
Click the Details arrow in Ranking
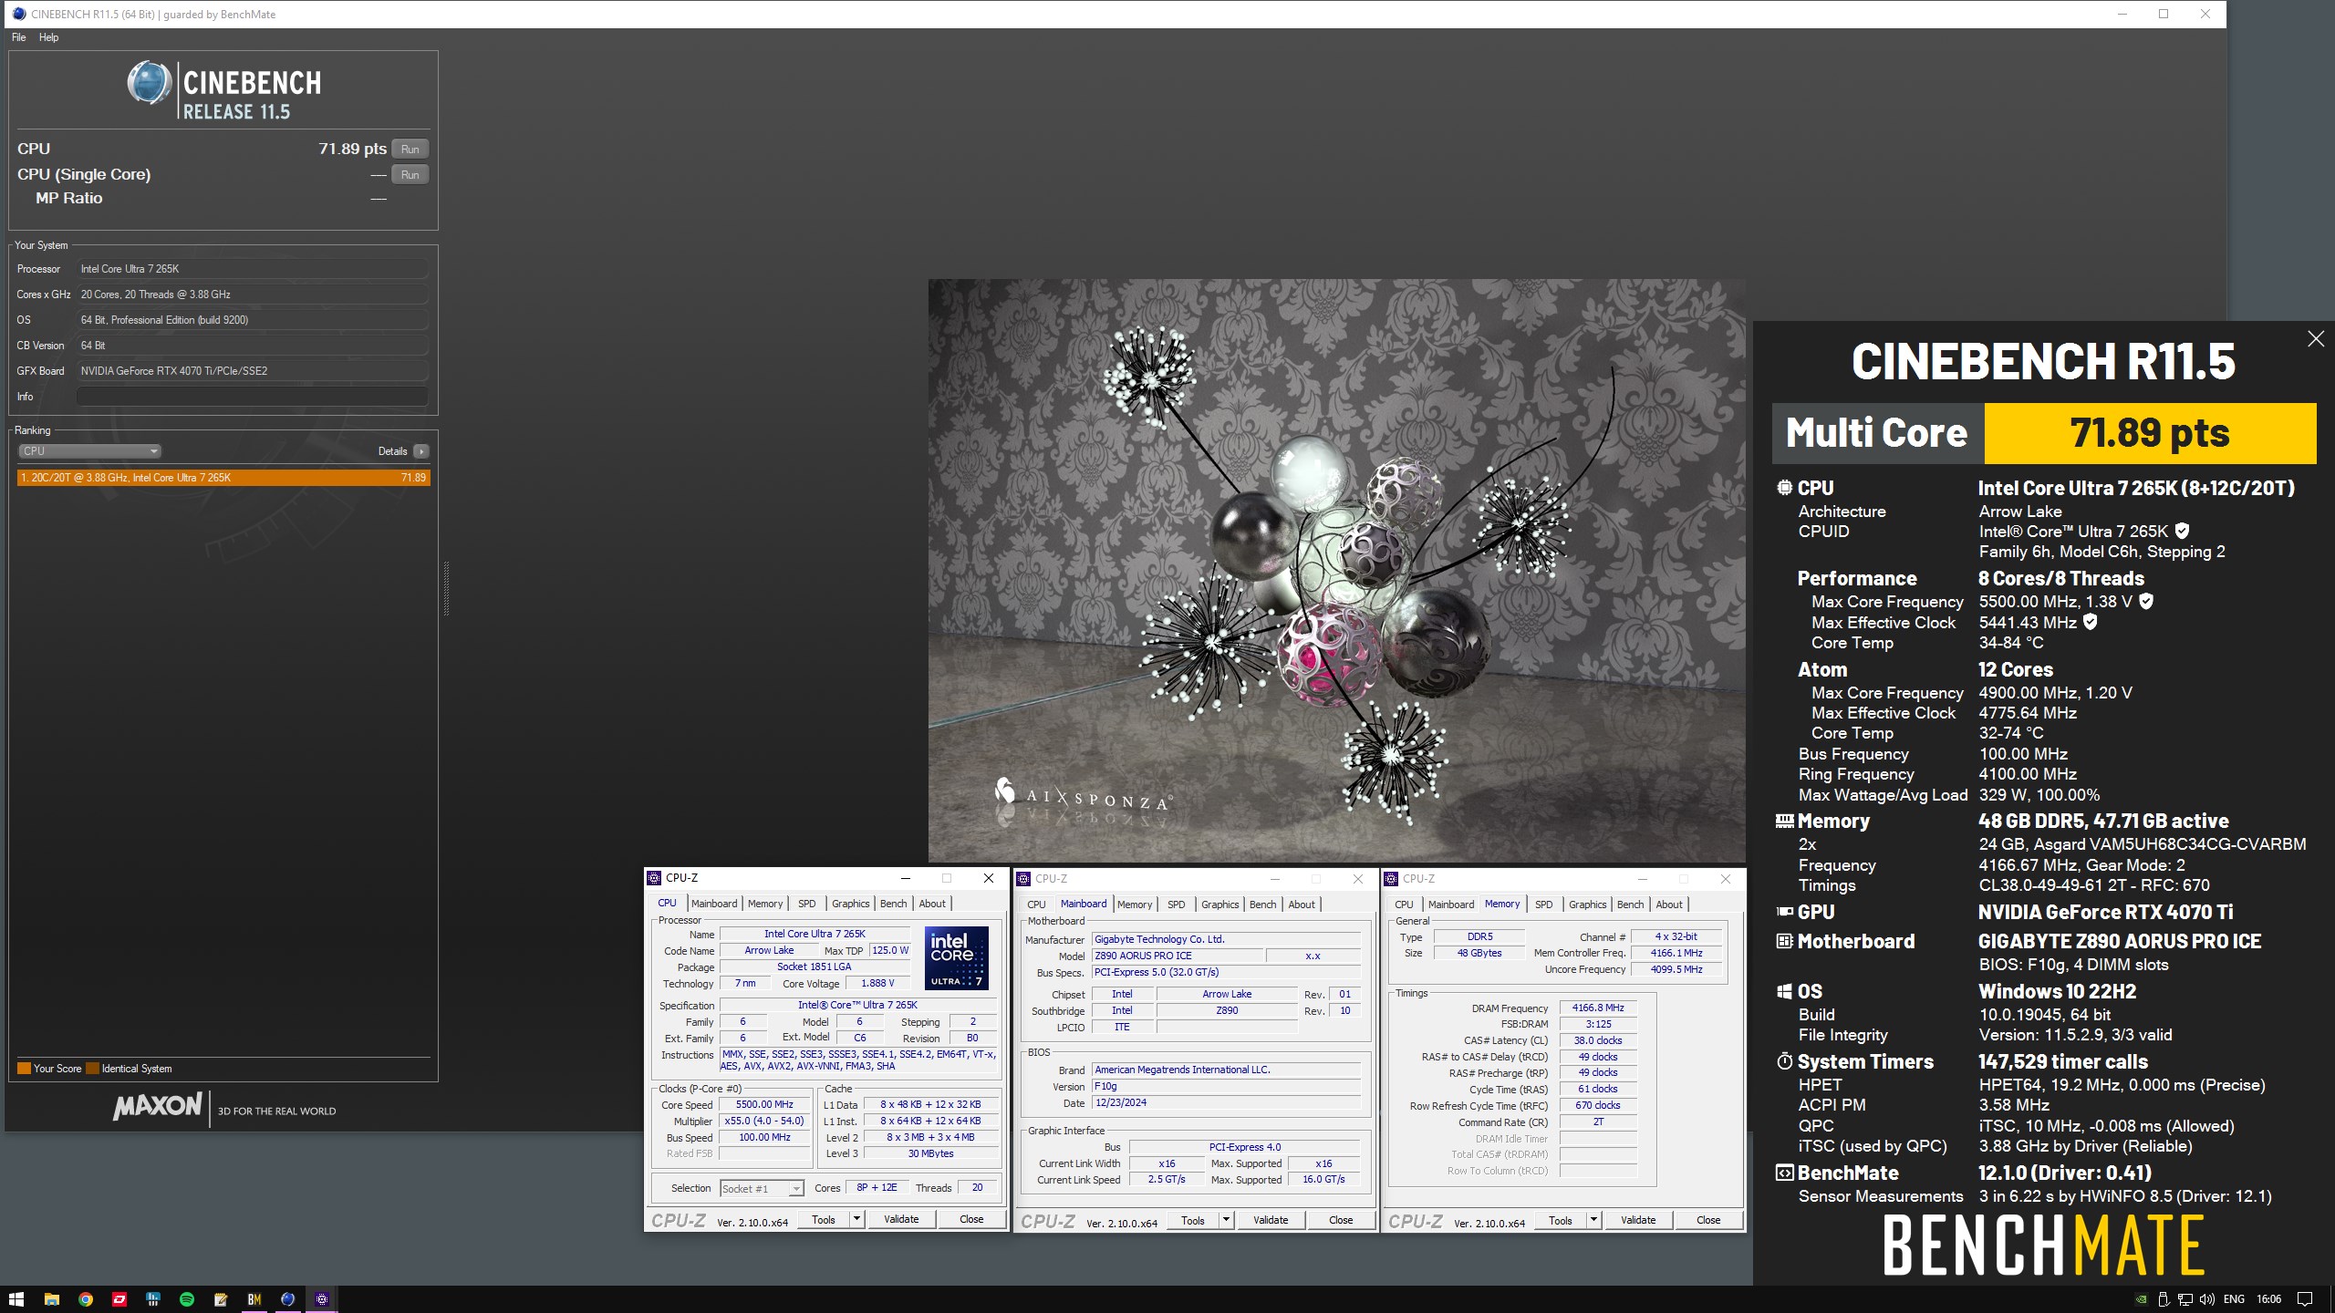pos(420,451)
